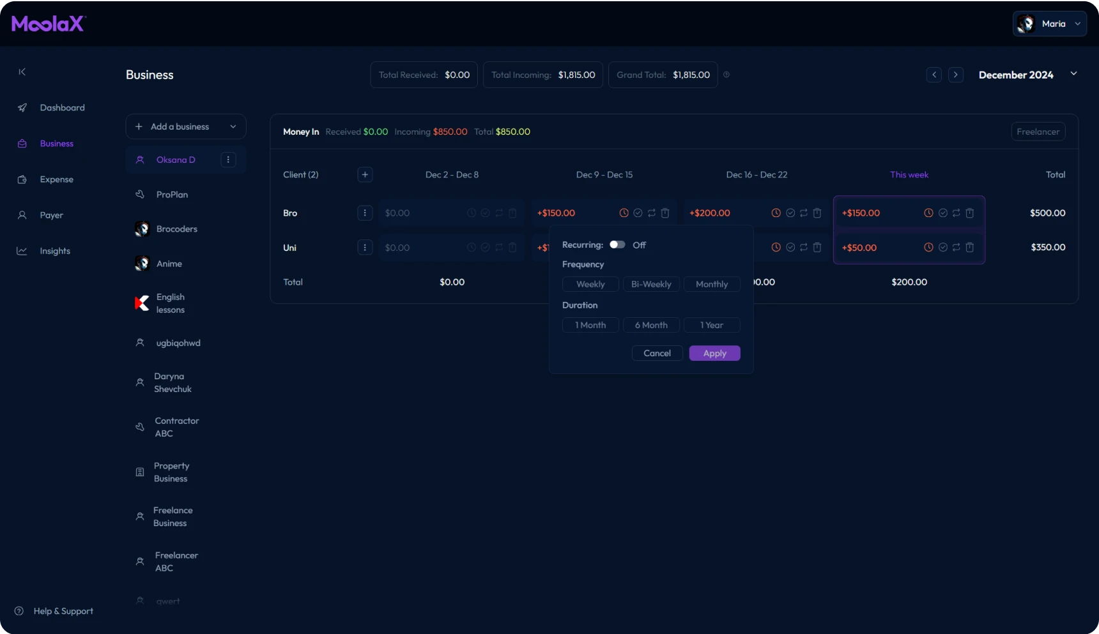Select Monthly frequency option

[x=712, y=284]
